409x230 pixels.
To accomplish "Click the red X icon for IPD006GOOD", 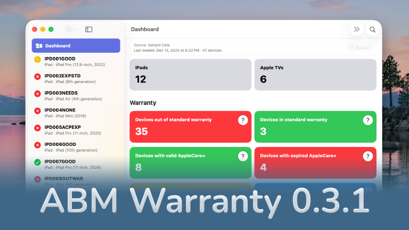I will point(37,145).
